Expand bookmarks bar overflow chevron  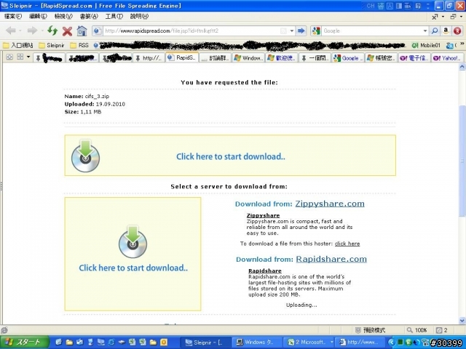(x=462, y=44)
